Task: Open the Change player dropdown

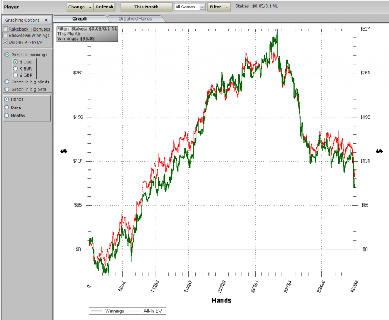Action: 79,7
